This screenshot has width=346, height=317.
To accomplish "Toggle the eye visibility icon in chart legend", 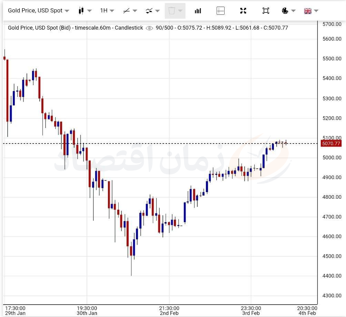I will pyautogui.click(x=149, y=28).
